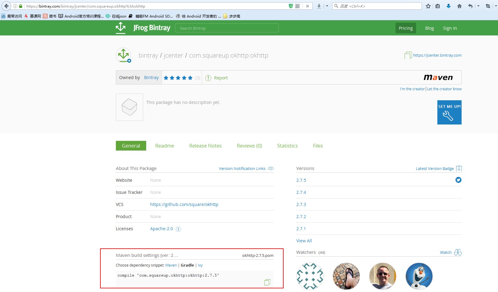
Task: Click the five-star rating stars
Action: 178,78
